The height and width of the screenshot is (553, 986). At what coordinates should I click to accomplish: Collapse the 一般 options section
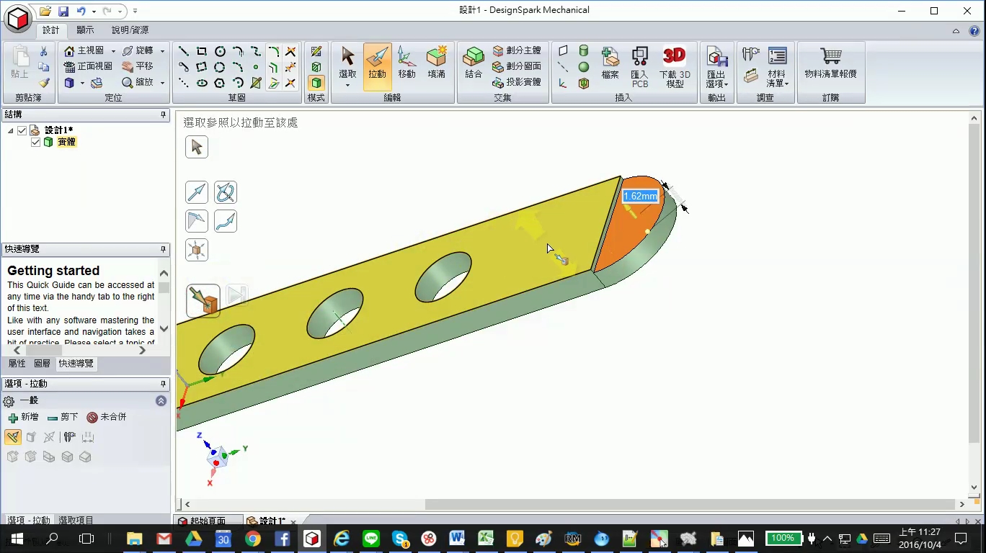coord(161,401)
